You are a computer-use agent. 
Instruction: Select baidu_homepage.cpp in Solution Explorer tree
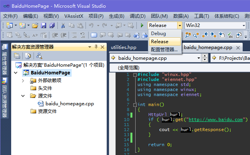pos(70,104)
